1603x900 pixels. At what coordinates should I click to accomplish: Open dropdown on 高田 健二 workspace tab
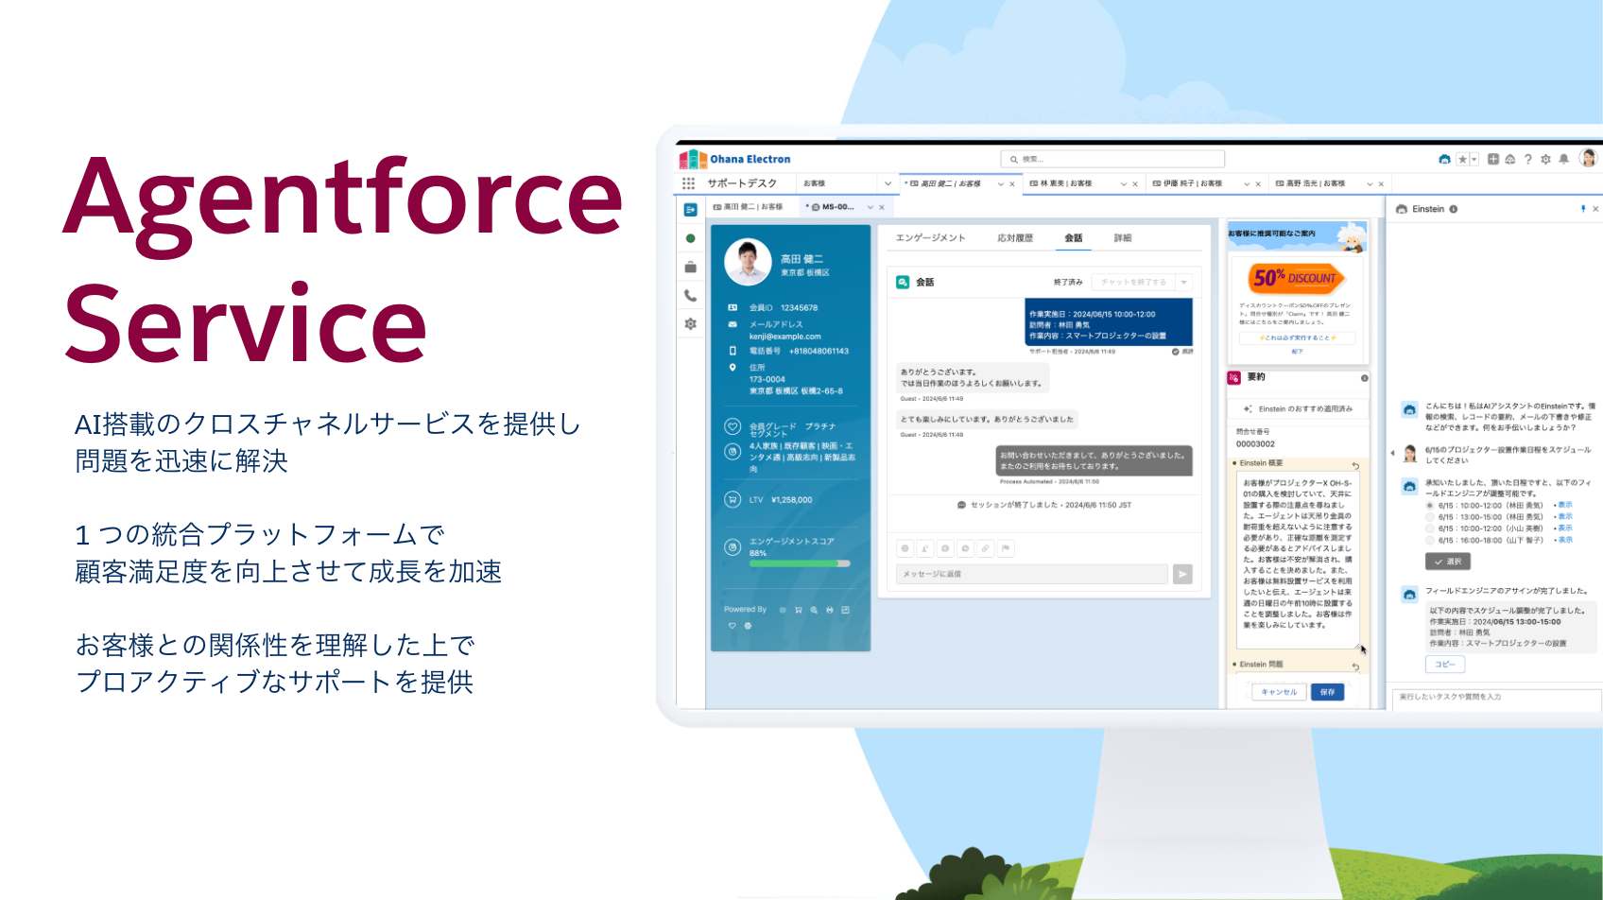[1001, 183]
